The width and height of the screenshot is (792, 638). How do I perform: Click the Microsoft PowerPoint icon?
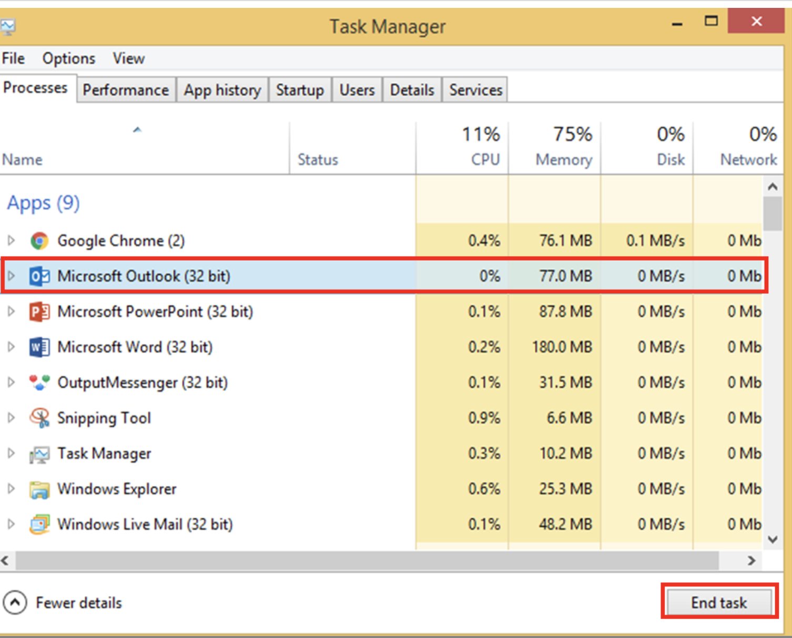pyautogui.click(x=39, y=312)
